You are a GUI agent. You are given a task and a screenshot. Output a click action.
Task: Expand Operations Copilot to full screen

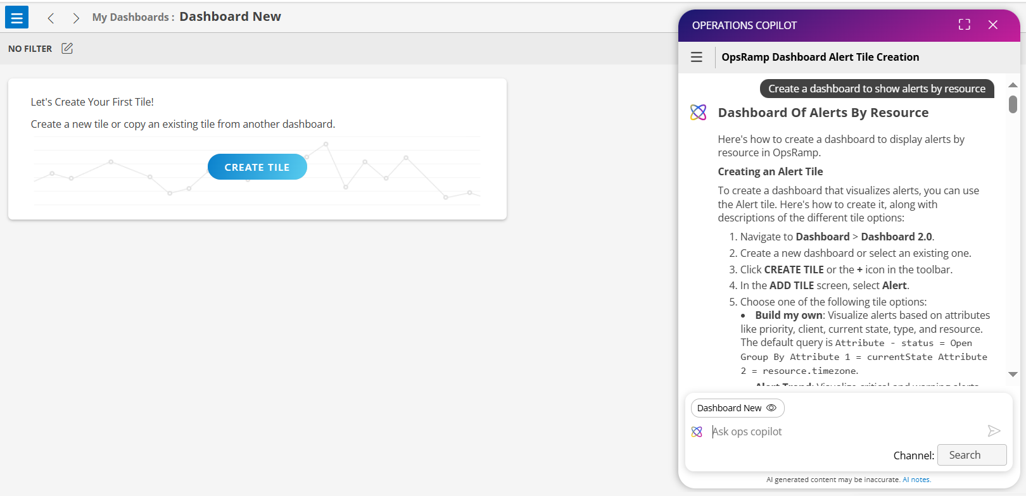pyautogui.click(x=965, y=25)
